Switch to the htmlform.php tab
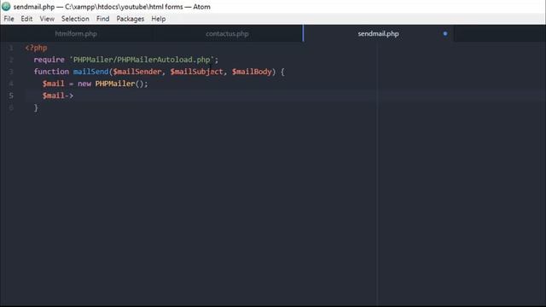Image resolution: width=546 pixels, height=307 pixels. (x=76, y=34)
